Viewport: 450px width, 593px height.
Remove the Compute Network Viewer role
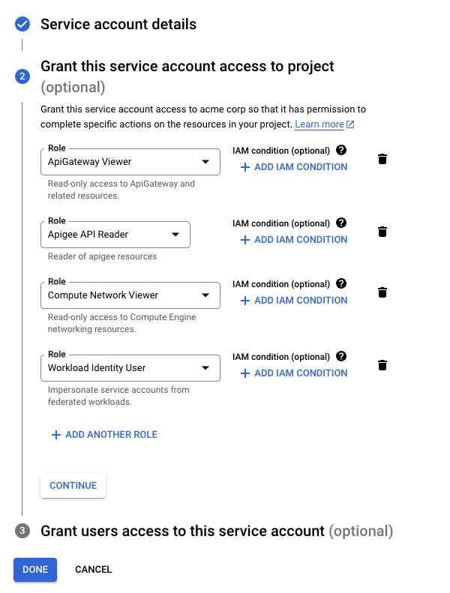click(x=382, y=292)
